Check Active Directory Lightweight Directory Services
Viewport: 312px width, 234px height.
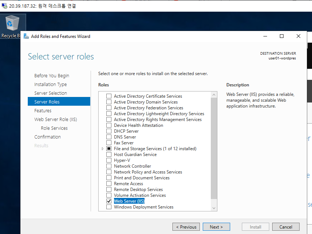(x=109, y=113)
